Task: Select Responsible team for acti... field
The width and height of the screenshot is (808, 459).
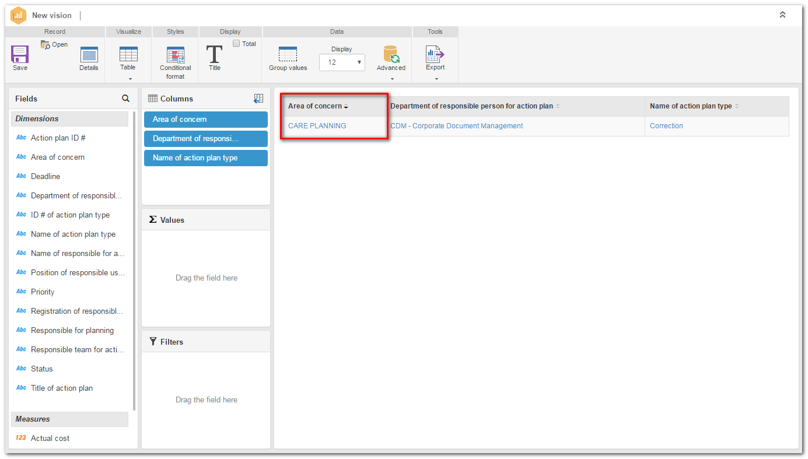Action: (77, 350)
